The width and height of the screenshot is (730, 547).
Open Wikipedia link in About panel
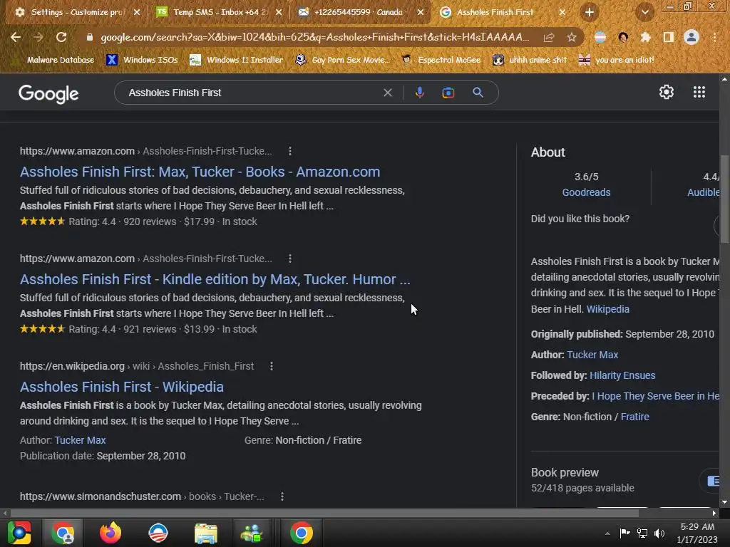pos(607,309)
